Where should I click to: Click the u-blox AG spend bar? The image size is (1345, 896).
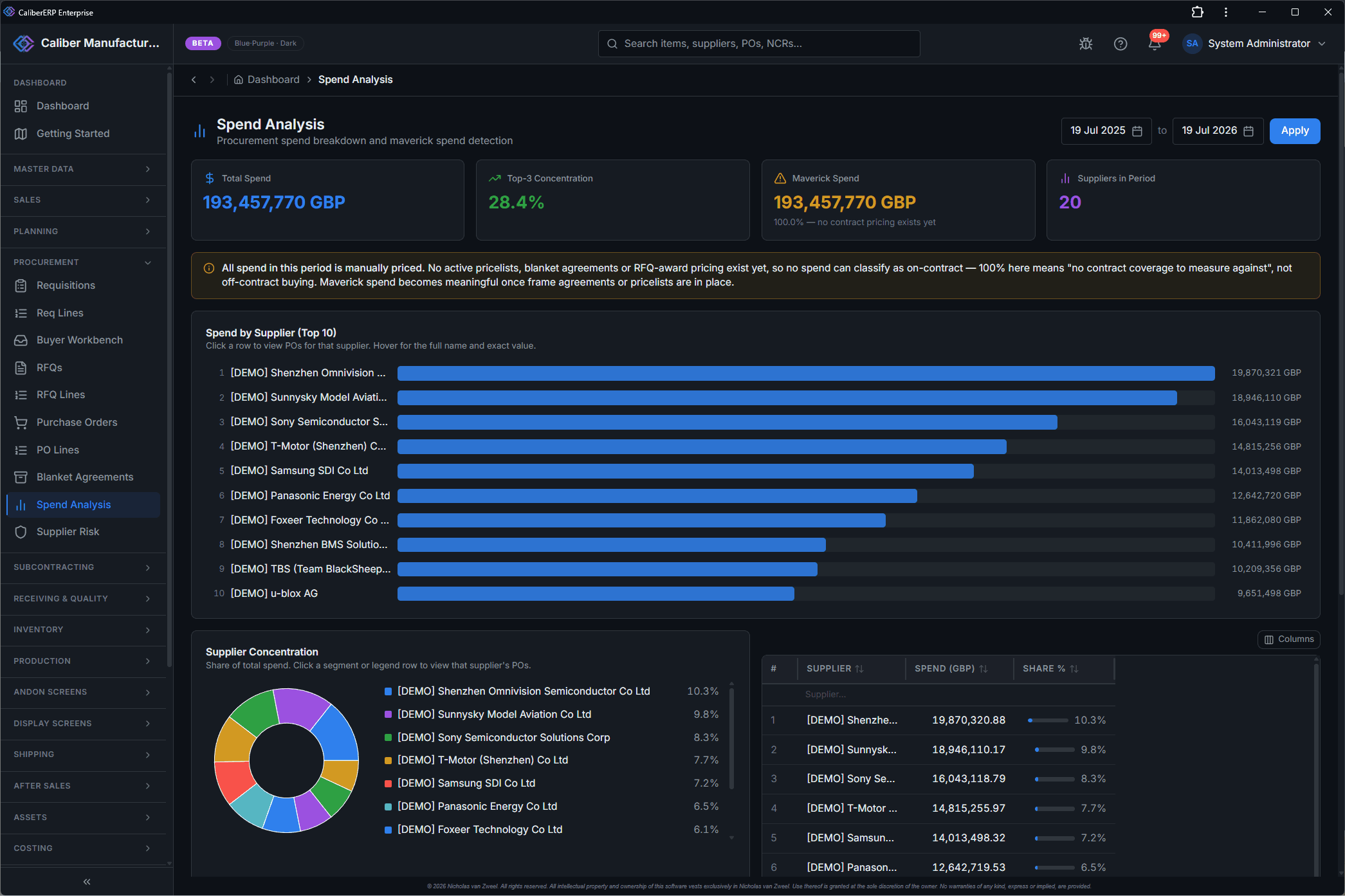click(x=596, y=594)
